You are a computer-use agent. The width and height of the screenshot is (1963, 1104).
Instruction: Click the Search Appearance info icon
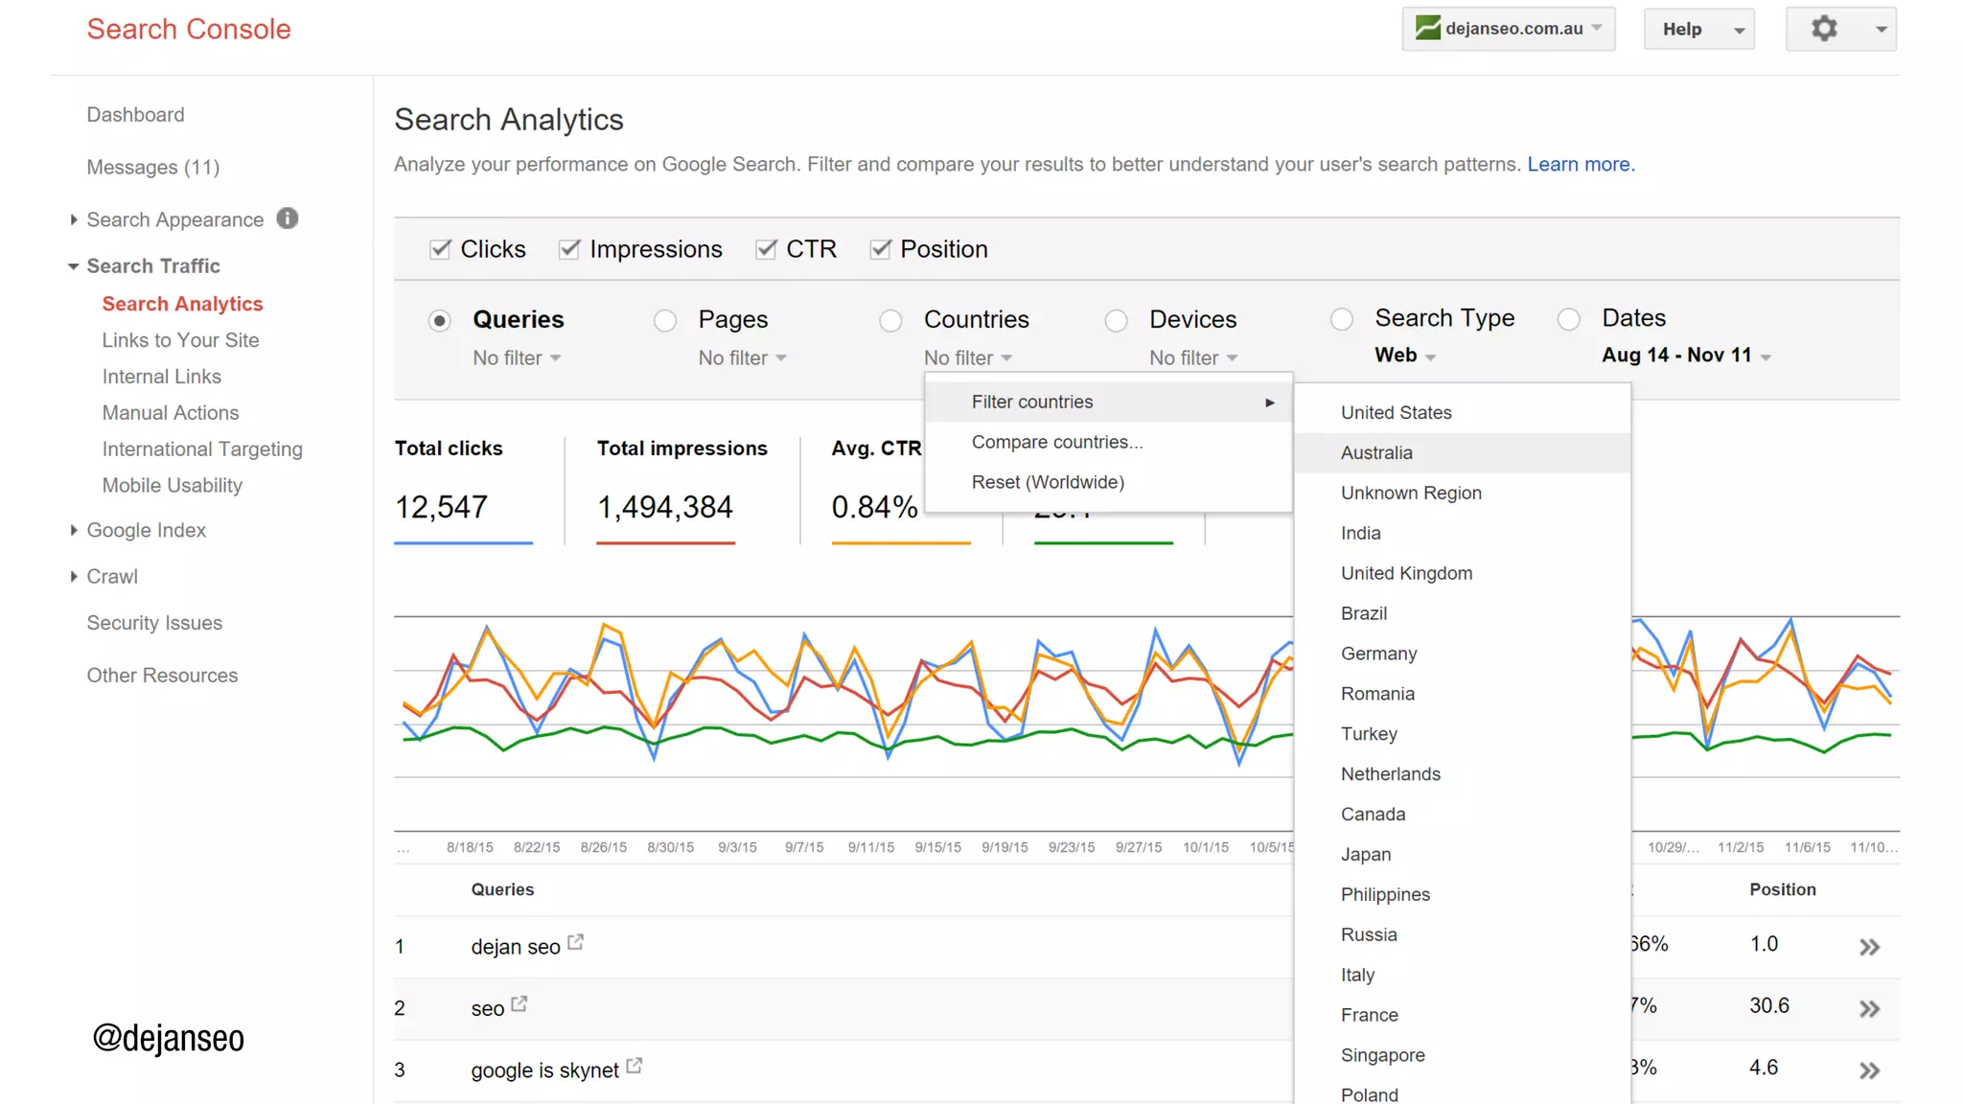coord(288,218)
